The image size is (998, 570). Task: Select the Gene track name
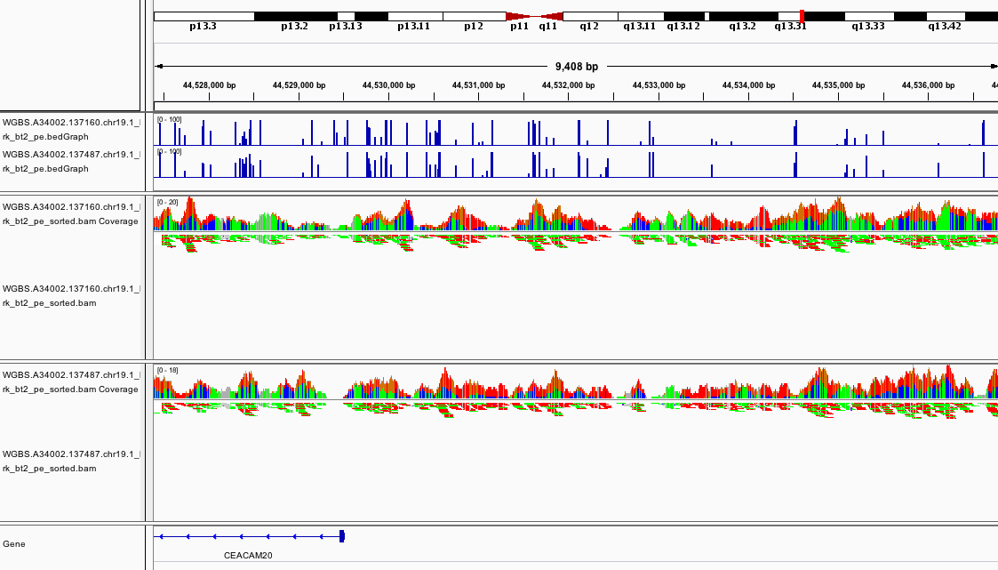tap(14, 543)
